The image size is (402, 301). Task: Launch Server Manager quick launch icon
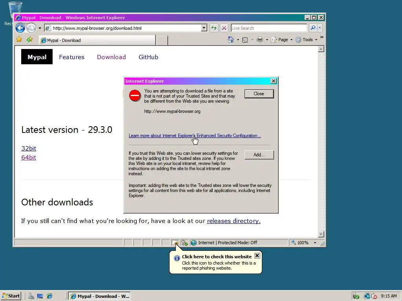(x=31, y=296)
